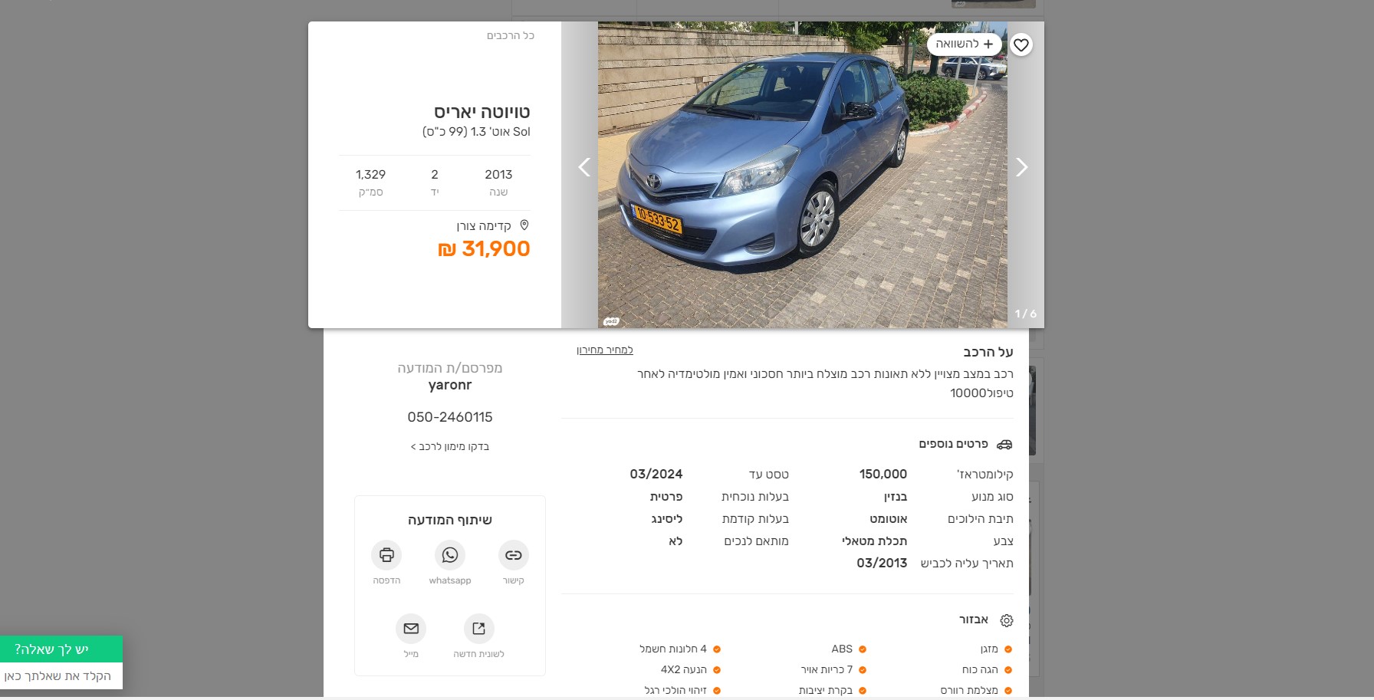Click the אוטומט gearbox value
This screenshot has width=1374, height=700.
point(889,519)
